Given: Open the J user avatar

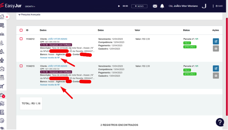Looking at the screenshot, I should click(204, 6).
